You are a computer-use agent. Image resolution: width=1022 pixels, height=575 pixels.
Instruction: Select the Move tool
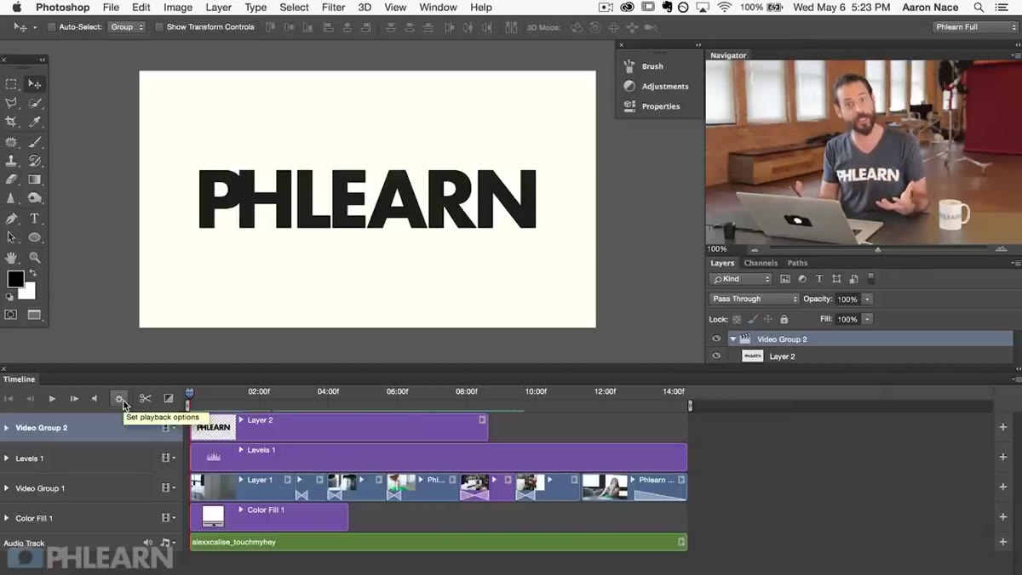pos(35,84)
